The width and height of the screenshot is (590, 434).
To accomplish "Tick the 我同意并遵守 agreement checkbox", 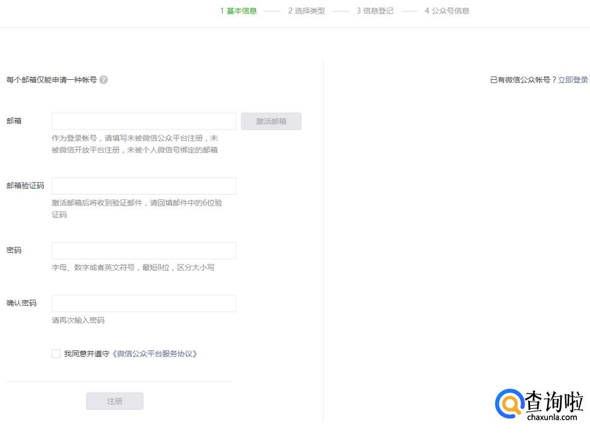I will click(56, 354).
